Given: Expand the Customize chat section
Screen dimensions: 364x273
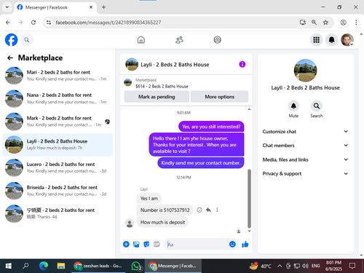Looking at the screenshot, I should click(305, 132).
